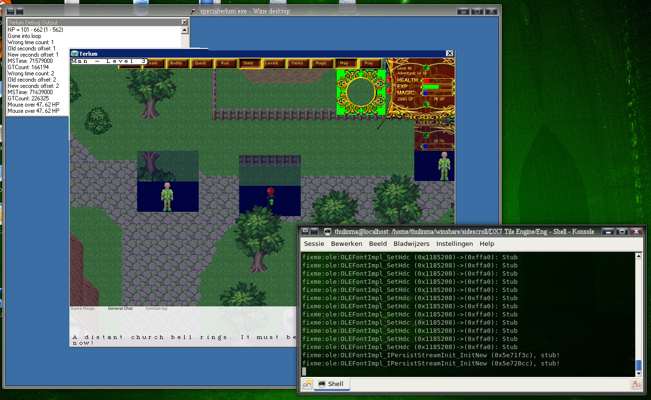This screenshot has height=400, width=651.
Task: Open the Sessie menu in Konsole
Action: pos(314,243)
